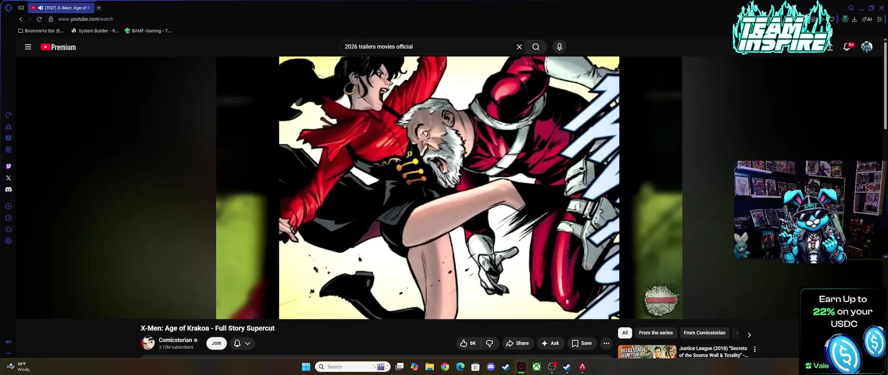Share this video

(x=517, y=343)
